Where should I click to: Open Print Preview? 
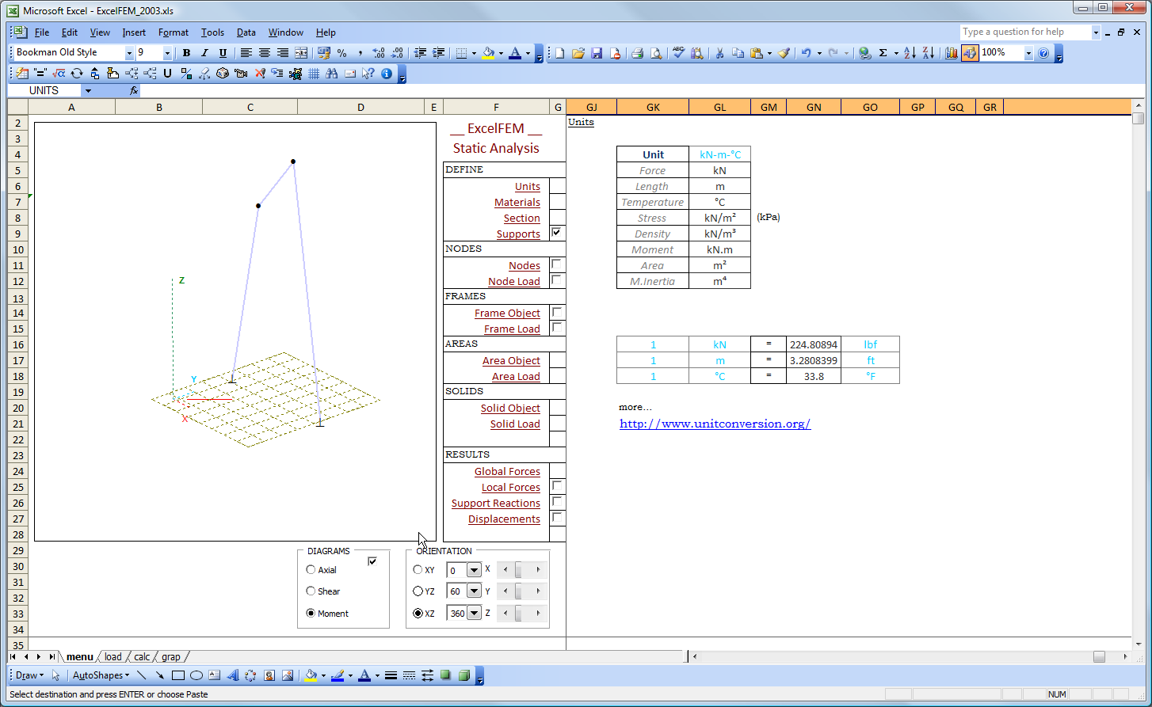(656, 53)
